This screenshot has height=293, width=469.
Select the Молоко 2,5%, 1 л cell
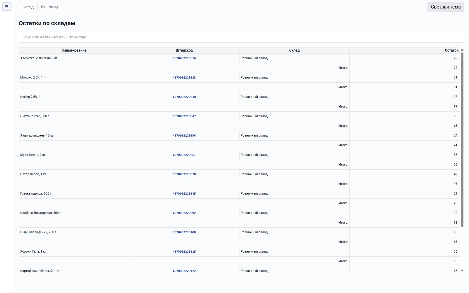(74, 77)
